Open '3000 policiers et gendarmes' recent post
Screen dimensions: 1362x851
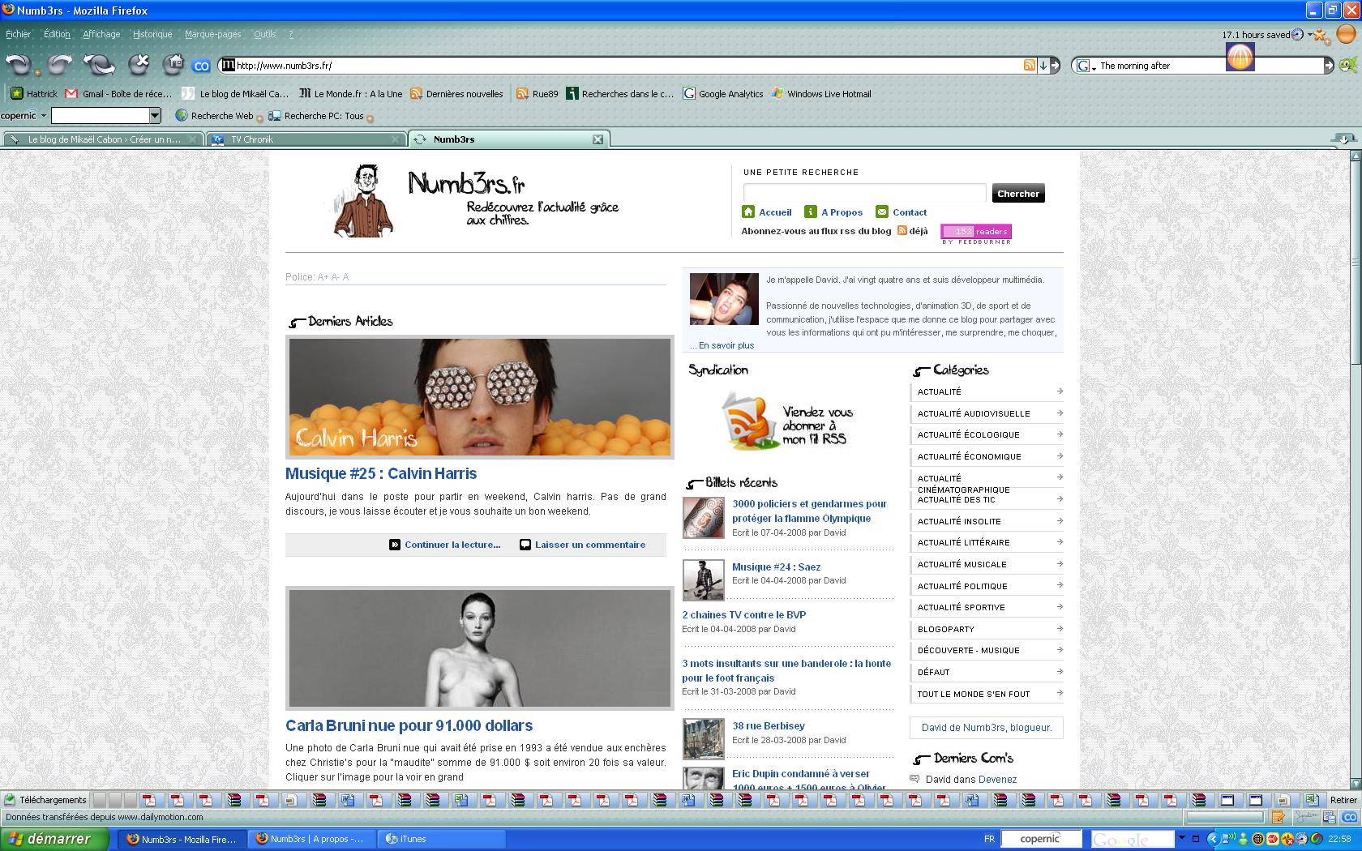[x=809, y=511]
